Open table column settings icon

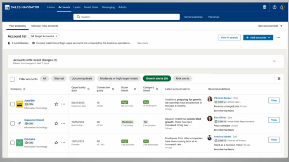[x=279, y=79]
